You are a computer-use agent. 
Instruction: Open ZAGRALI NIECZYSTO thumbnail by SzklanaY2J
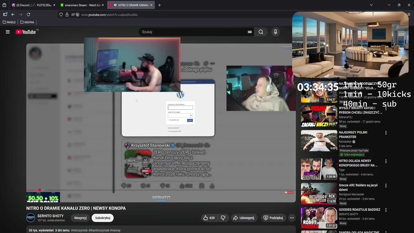click(319, 116)
